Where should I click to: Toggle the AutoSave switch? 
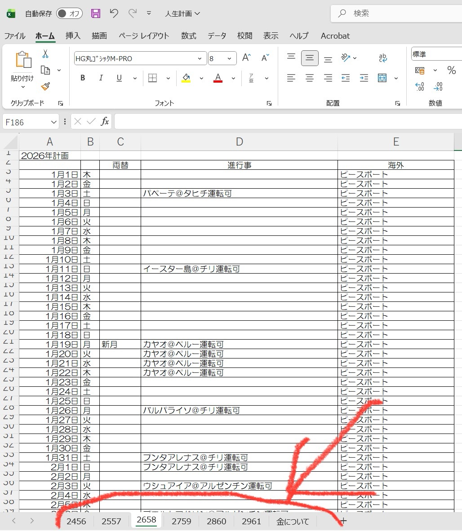pos(69,13)
